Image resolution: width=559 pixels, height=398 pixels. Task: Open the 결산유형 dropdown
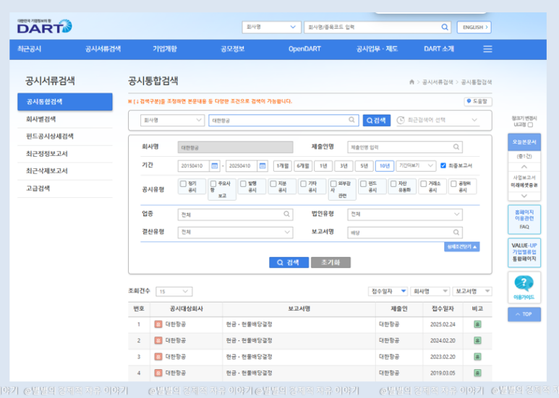tap(235, 233)
